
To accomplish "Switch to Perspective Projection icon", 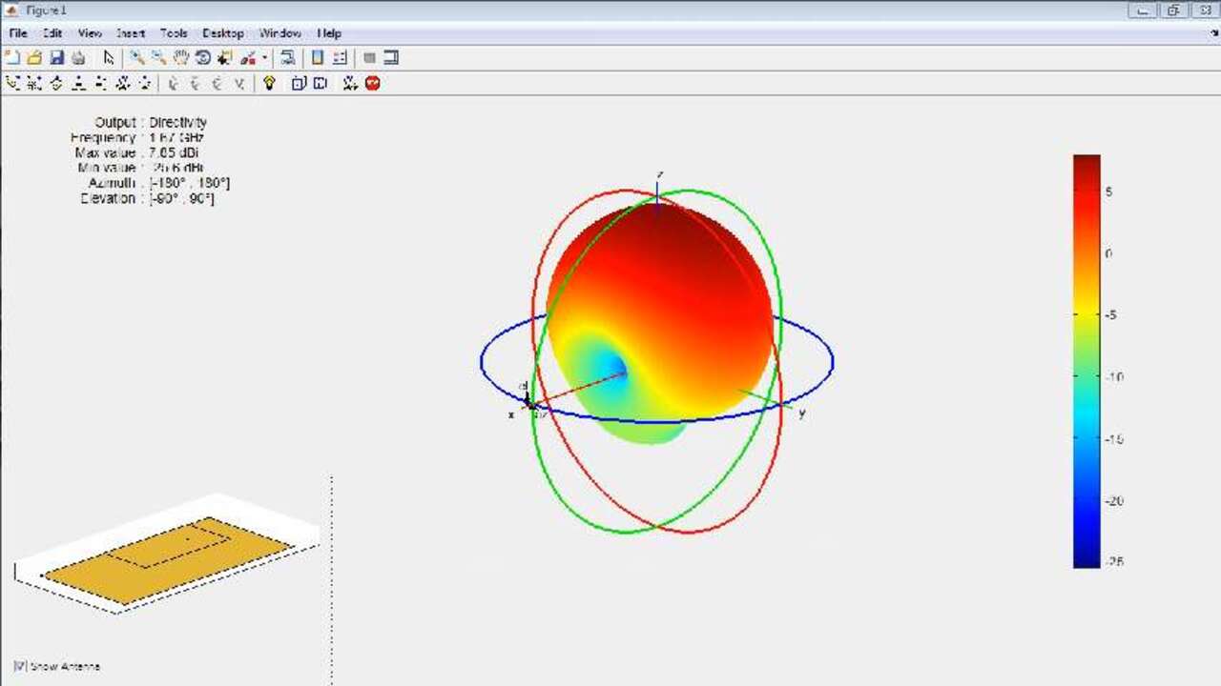I will point(321,84).
